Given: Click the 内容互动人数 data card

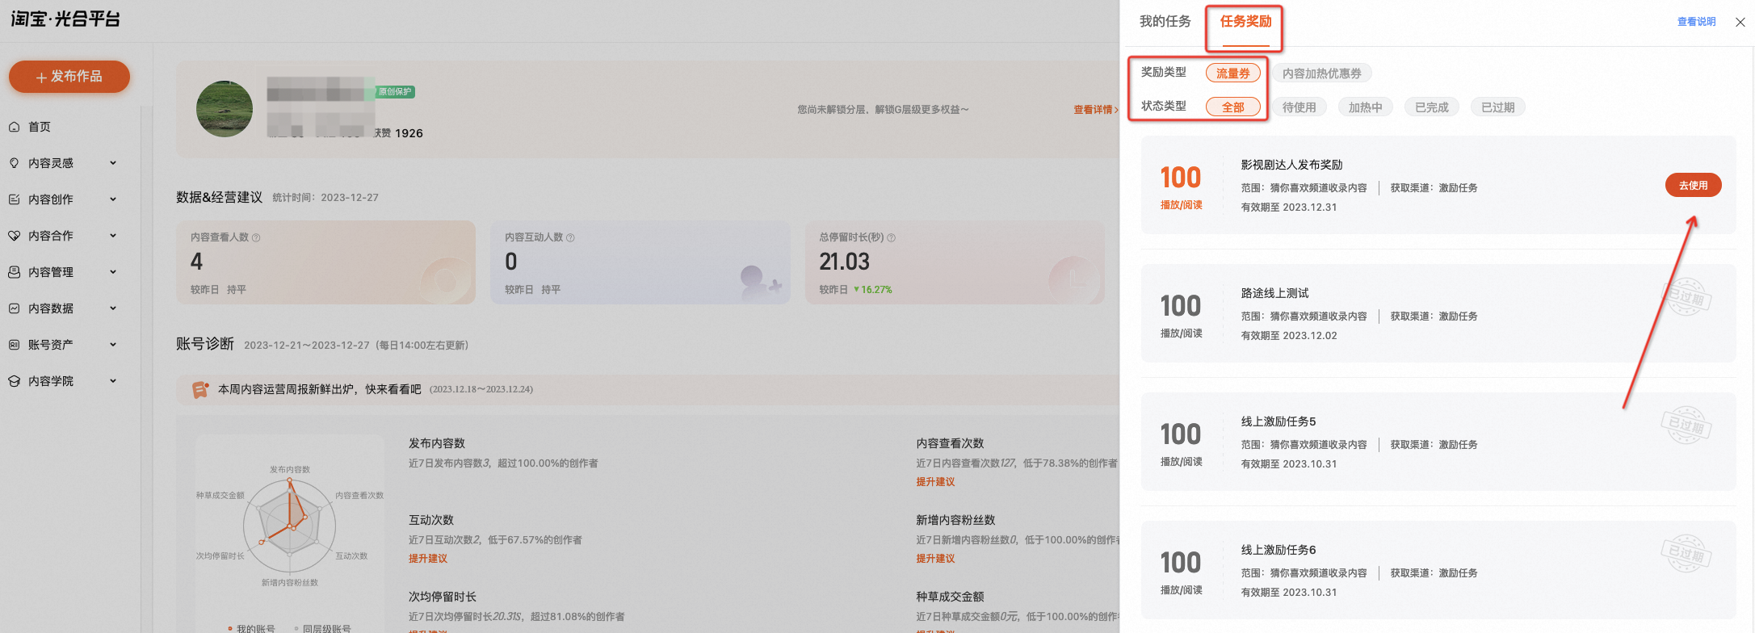Looking at the screenshot, I should click(640, 262).
